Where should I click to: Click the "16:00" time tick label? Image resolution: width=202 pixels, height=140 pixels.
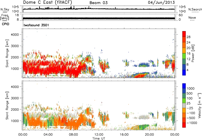[124, 135]
